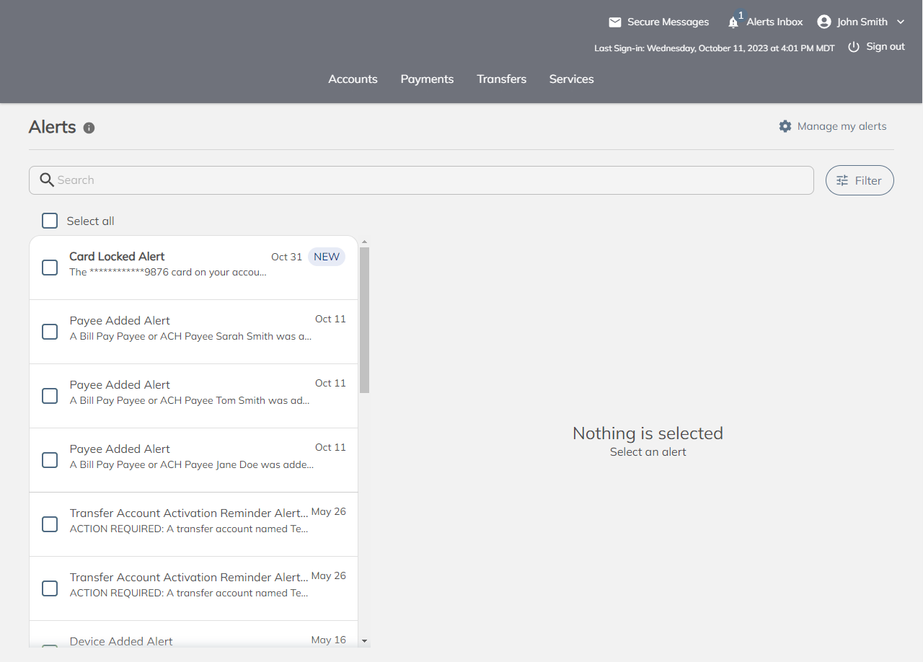Click the Sign out power icon
Viewport: 923px width, 662px height.
pos(854,47)
